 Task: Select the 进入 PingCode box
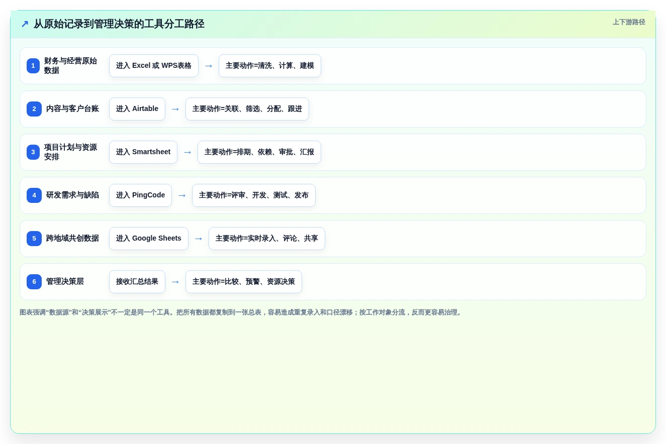[140, 195]
